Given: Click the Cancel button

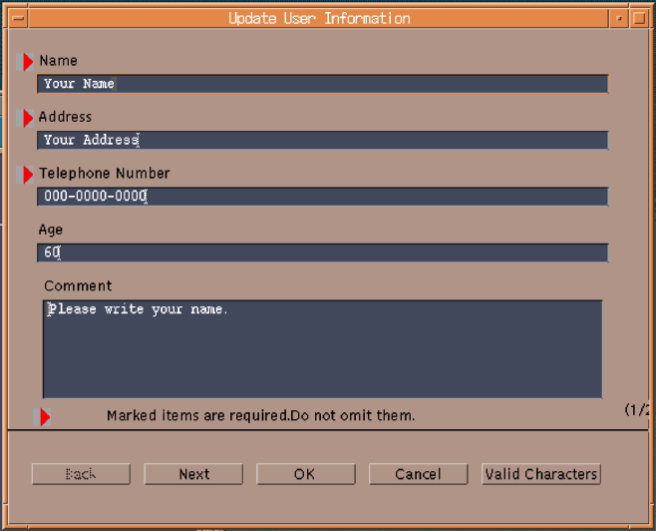Looking at the screenshot, I should (x=418, y=474).
